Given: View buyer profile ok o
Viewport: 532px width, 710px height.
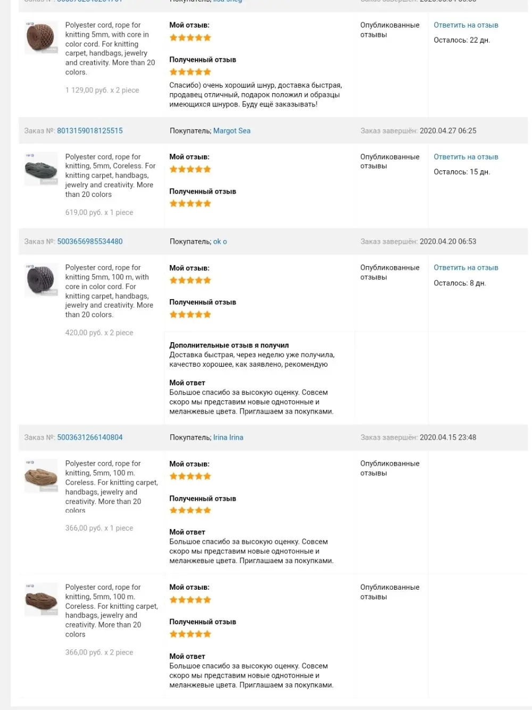Looking at the screenshot, I should pos(220,241).
